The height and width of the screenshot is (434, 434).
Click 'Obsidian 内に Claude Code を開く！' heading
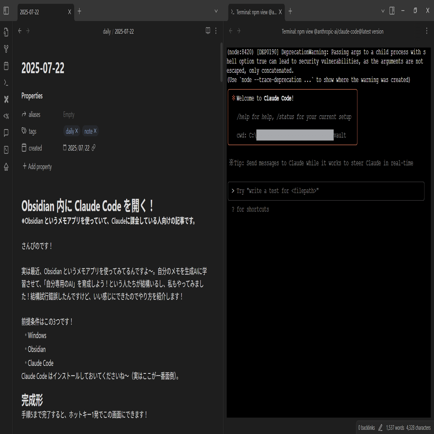click(87, 206)
